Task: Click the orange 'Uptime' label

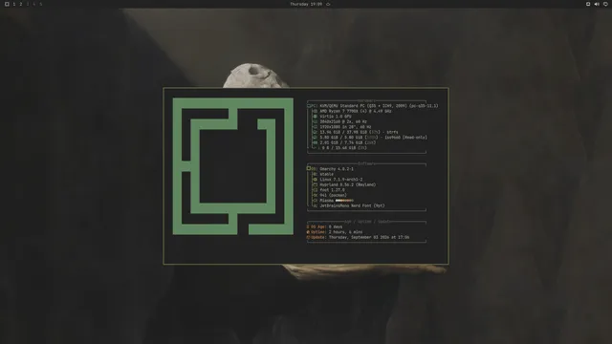Action: (x=318, y=232)
